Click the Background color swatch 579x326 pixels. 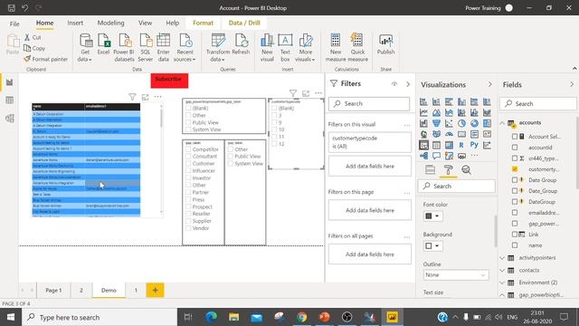pos(429,246)
